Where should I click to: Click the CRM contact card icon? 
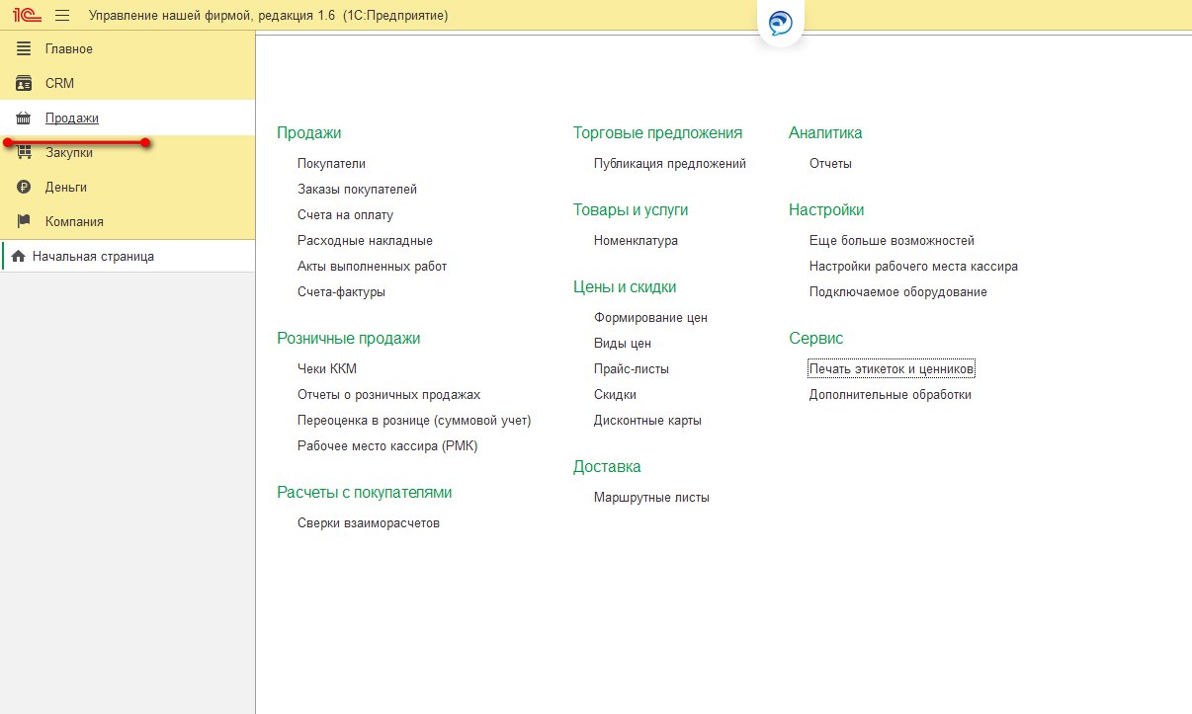[24, 83]
